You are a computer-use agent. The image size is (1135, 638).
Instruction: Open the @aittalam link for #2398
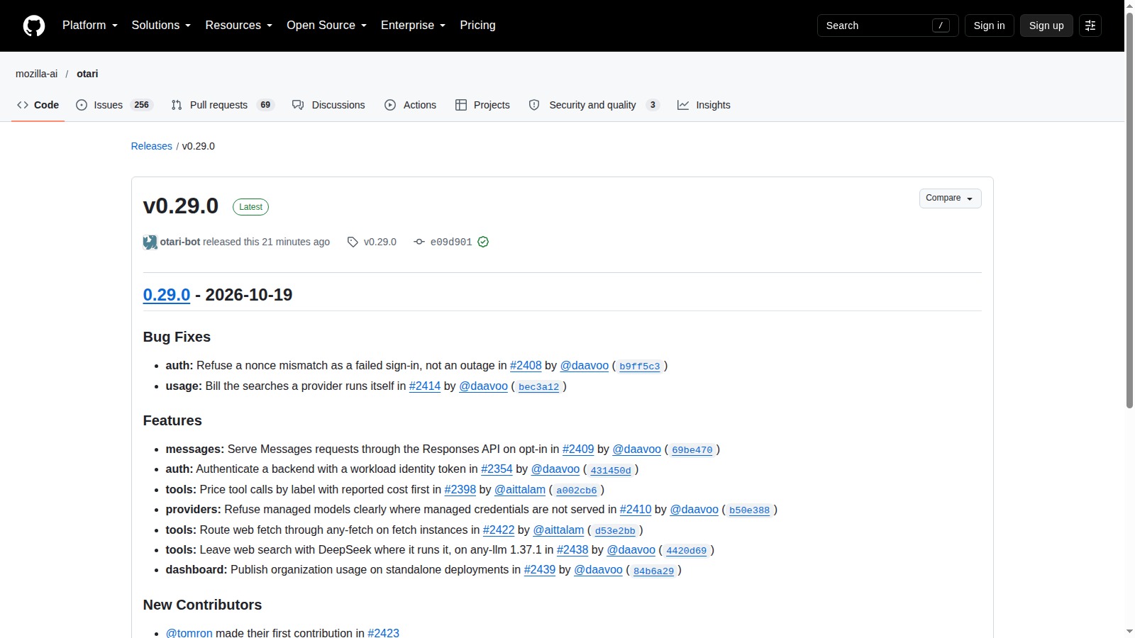520,490
